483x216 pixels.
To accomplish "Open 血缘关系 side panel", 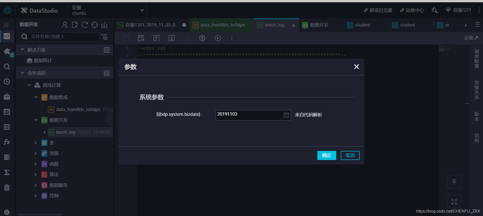I will (x=476, y=90).
